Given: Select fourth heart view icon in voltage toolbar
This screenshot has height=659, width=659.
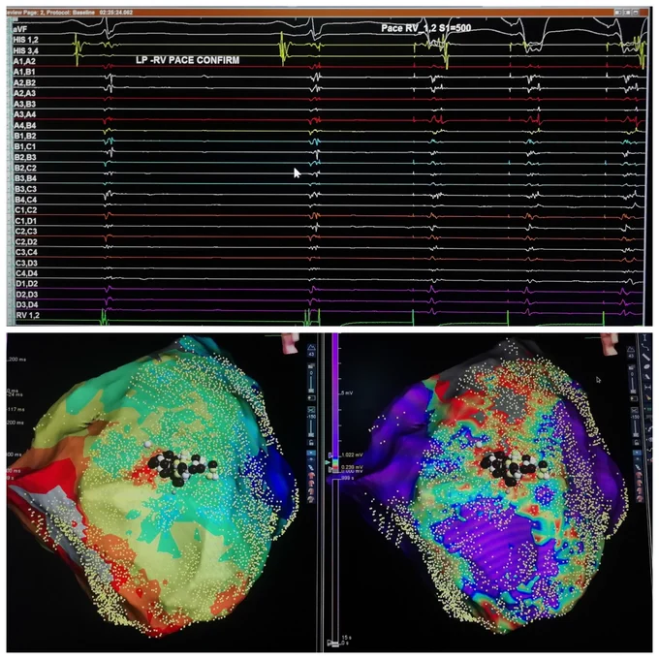Looking at the screenshot, I should (x=640, y=498).
